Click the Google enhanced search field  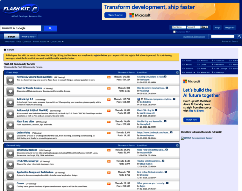click(21, 28)
